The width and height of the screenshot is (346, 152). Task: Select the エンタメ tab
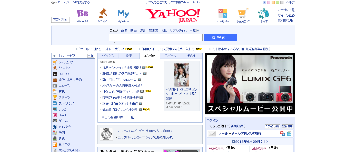point(150,56)
